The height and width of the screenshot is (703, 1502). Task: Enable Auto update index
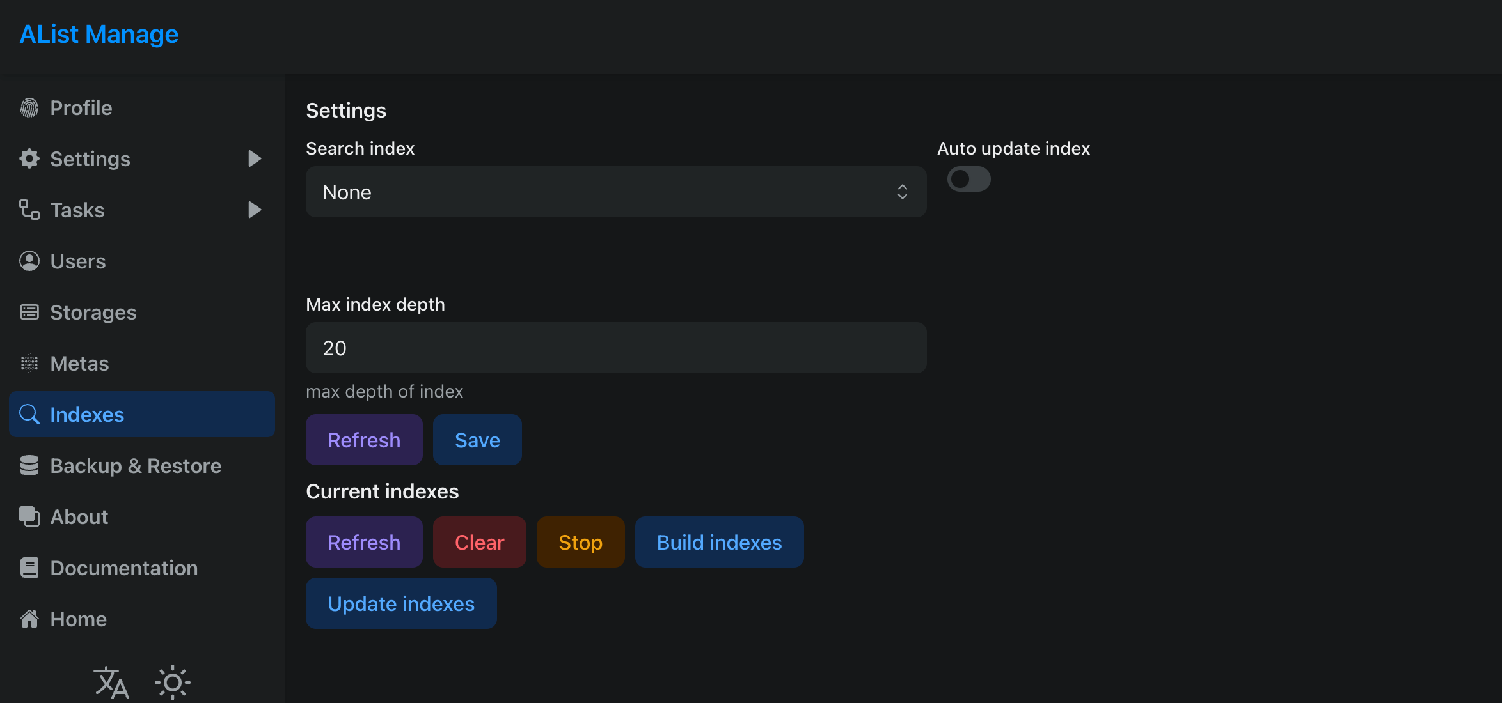pos(968,179)
